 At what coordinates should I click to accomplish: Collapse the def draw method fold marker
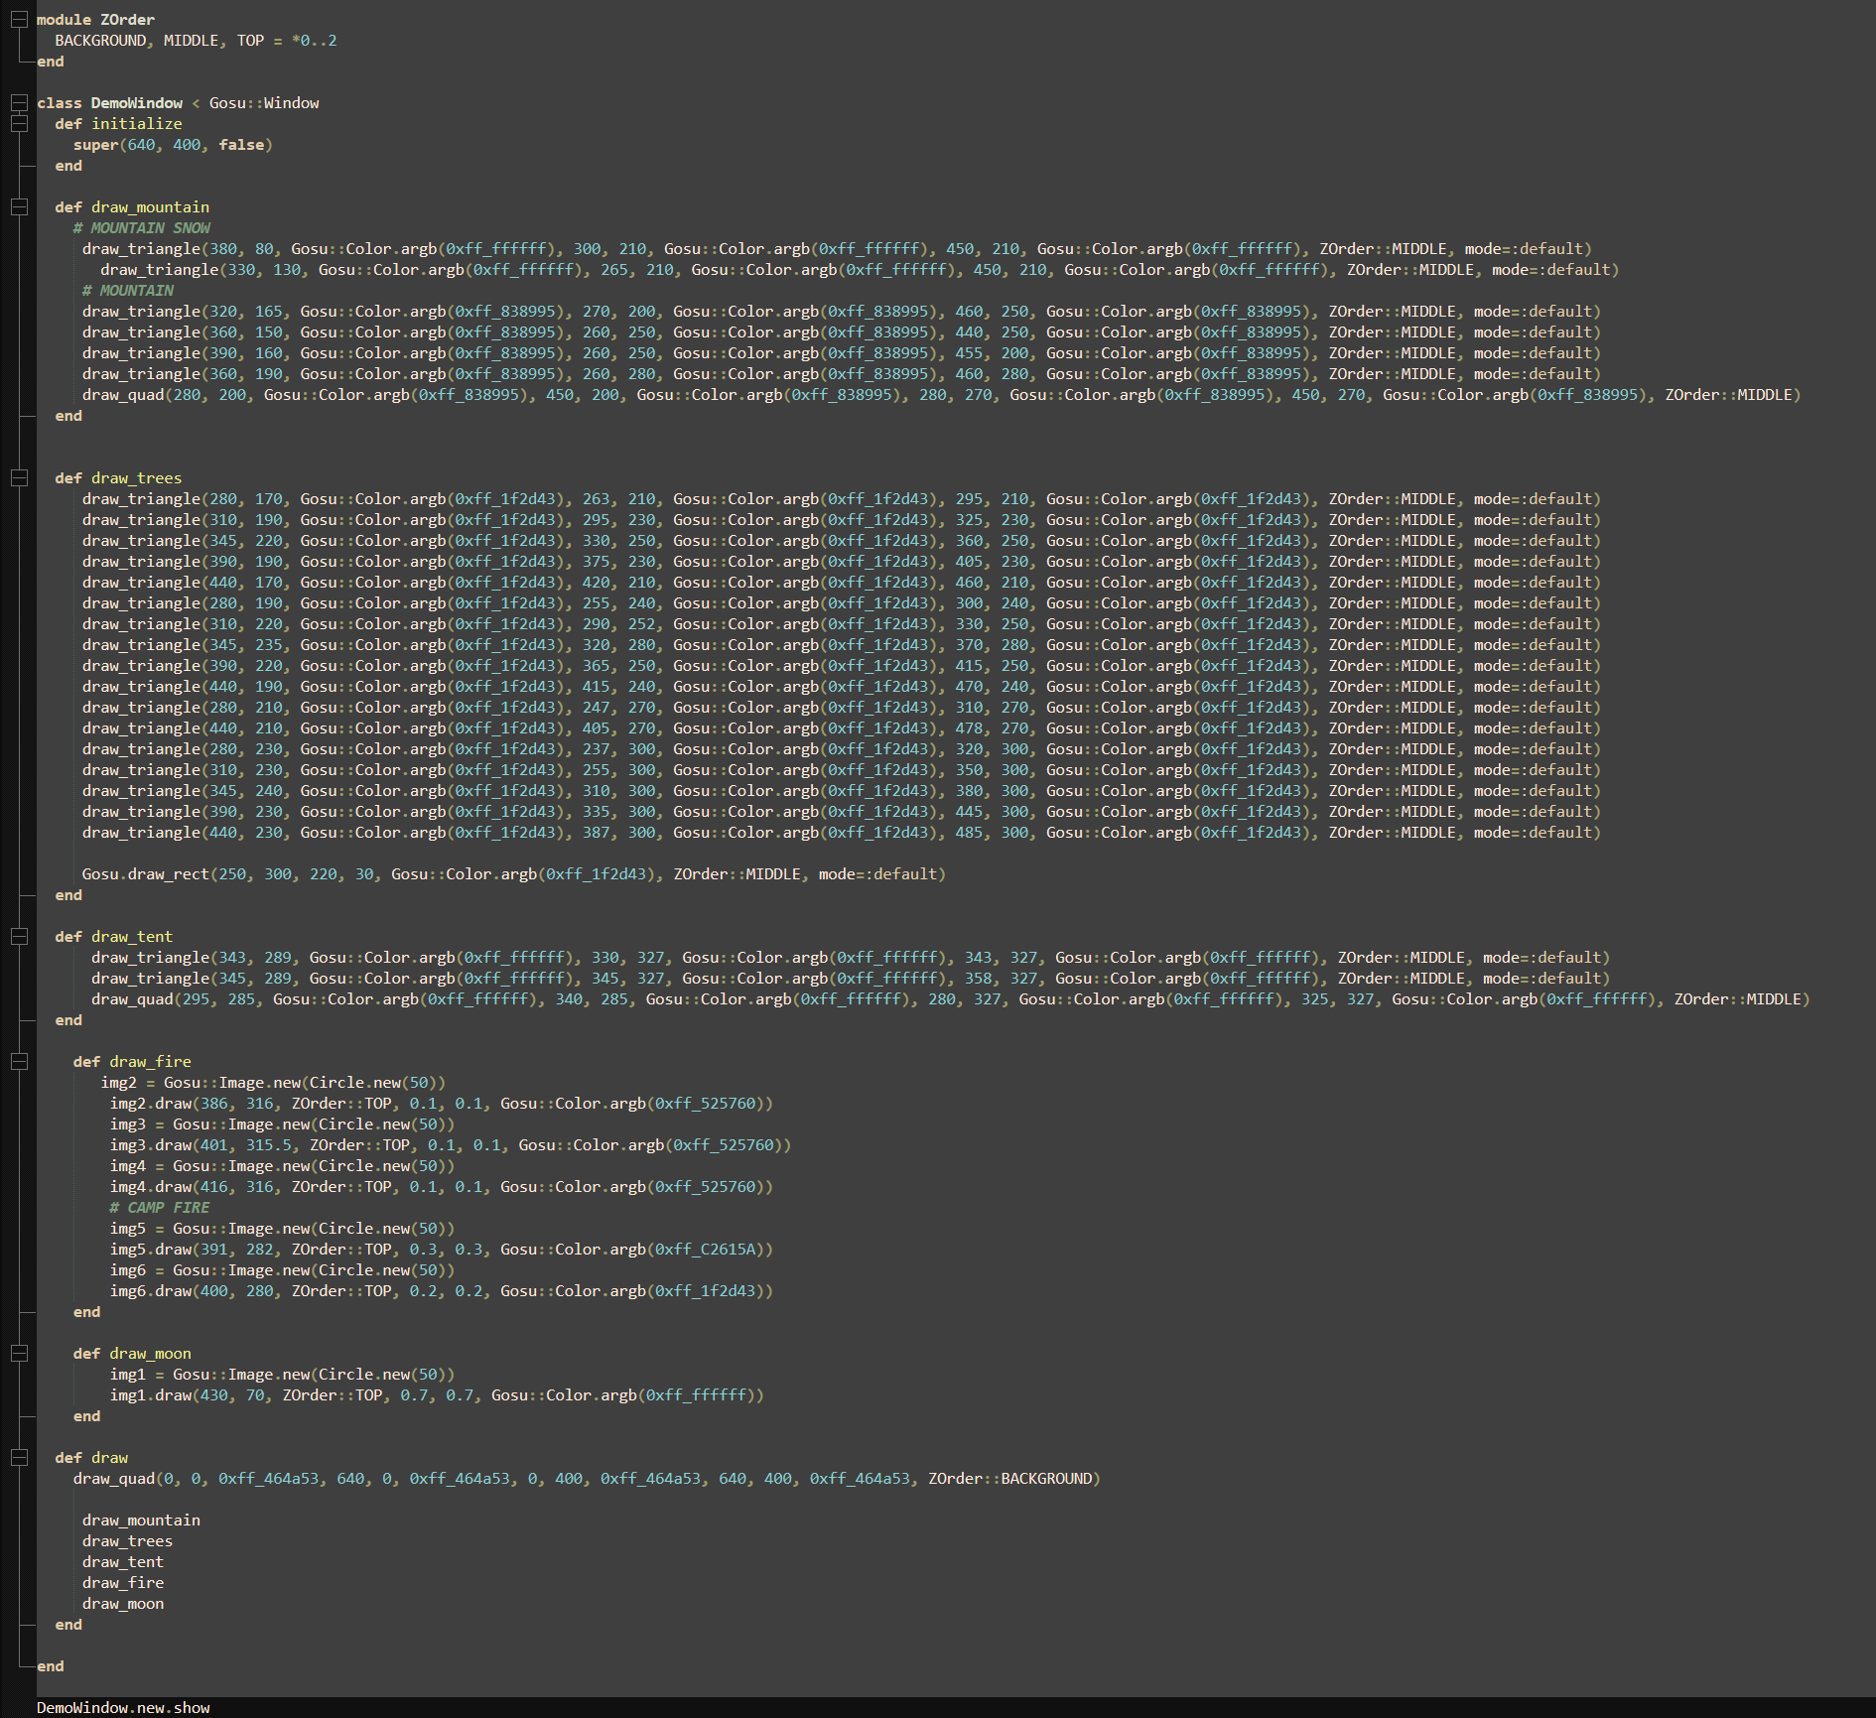(x=19, y=1457)
